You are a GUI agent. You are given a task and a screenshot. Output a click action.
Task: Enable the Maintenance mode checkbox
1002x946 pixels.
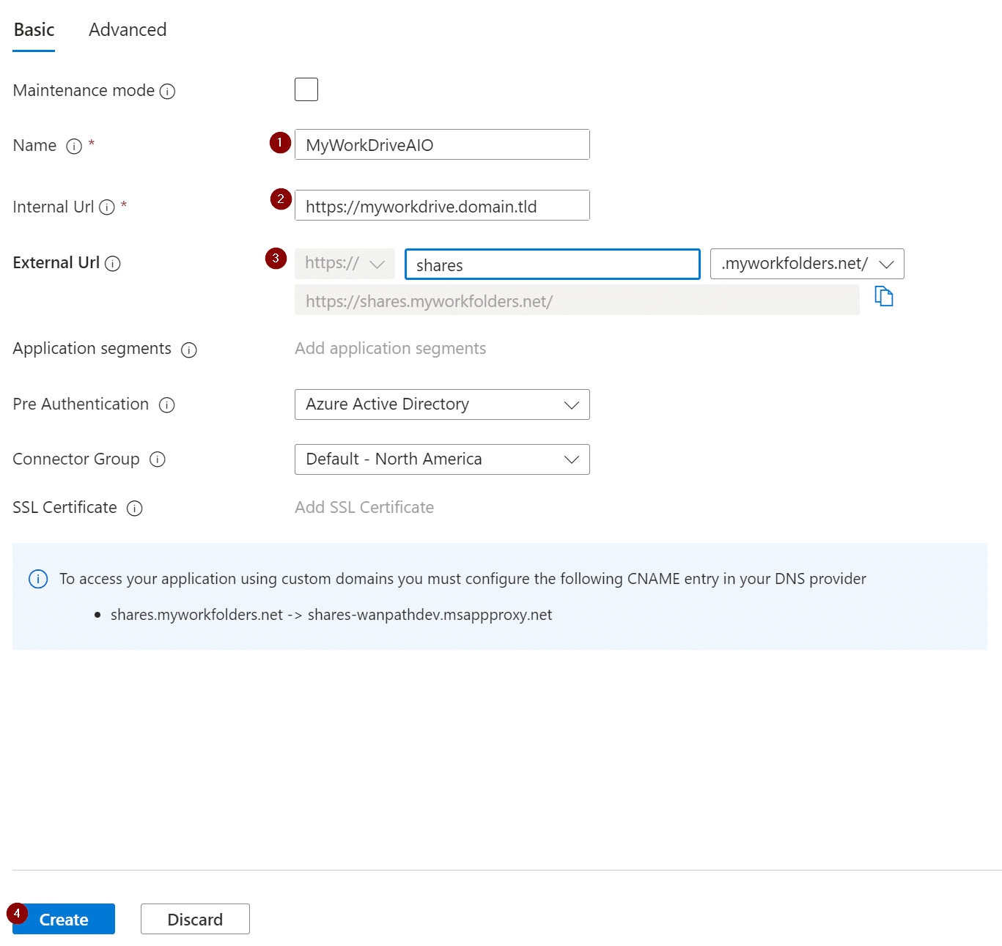[306, 89]
